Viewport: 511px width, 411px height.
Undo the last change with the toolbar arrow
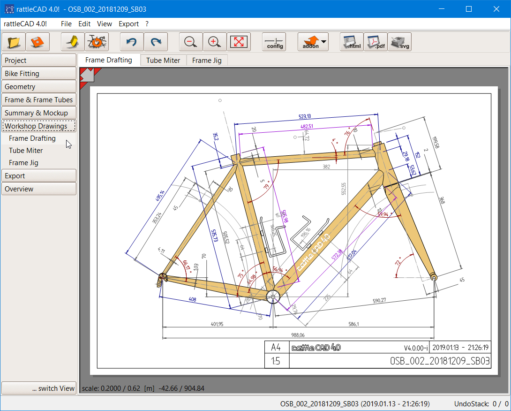[132, 42]
